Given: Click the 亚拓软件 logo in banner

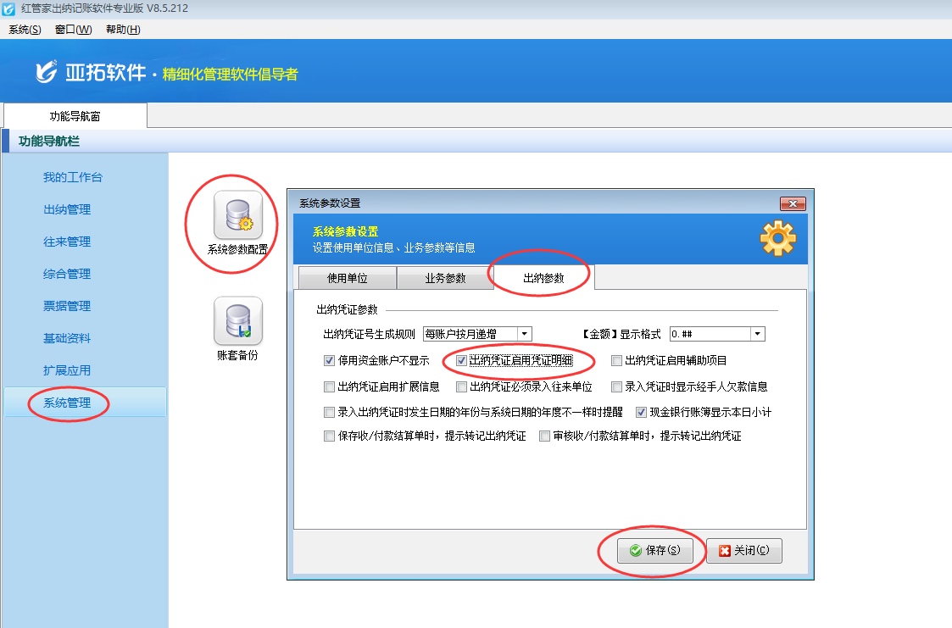Looking at the screenshot, I should coord(92,74).
